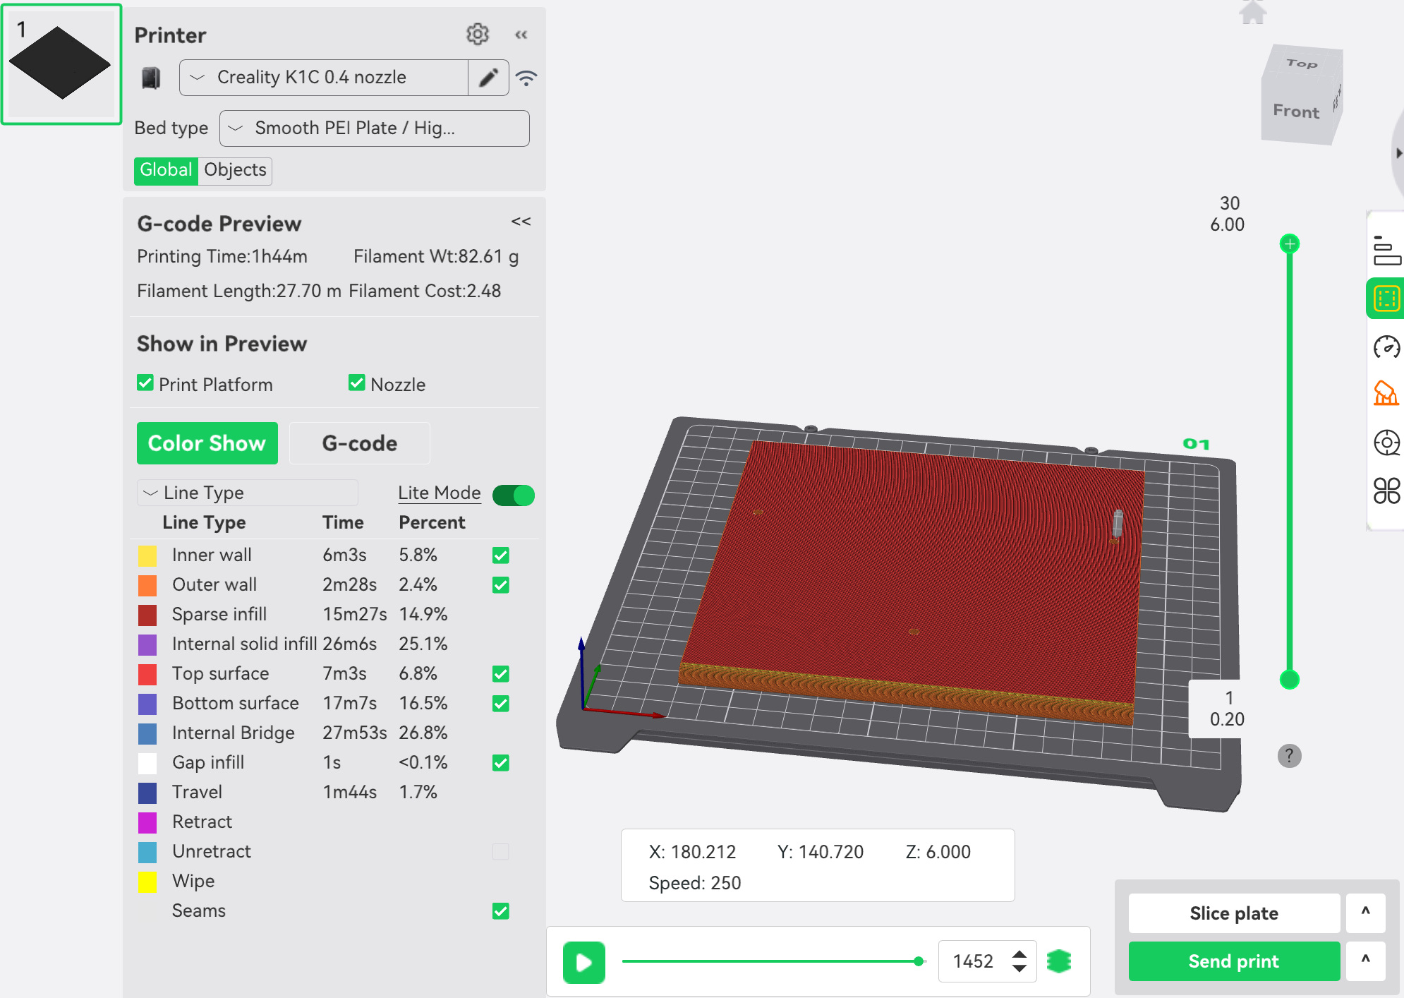Toggle the Lite Mode switch
This screenshot has height=998, width=1404.
[514, 495]
